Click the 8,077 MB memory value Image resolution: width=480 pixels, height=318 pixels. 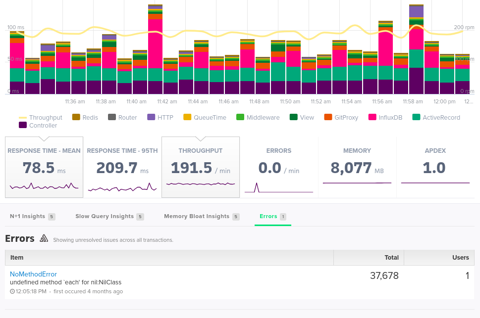pos(357,168)
